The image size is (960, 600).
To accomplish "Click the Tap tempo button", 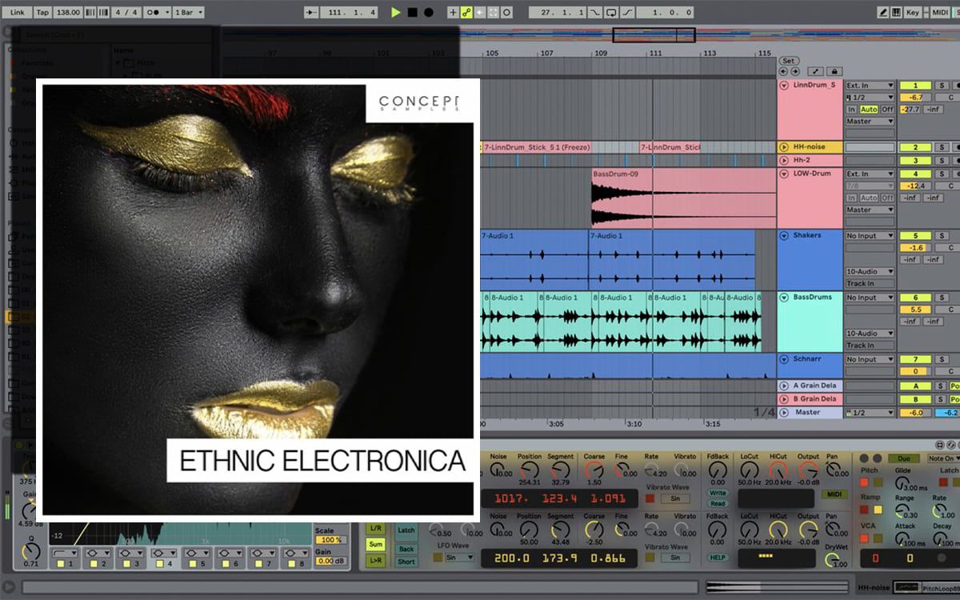I will [x=43, y=13].
